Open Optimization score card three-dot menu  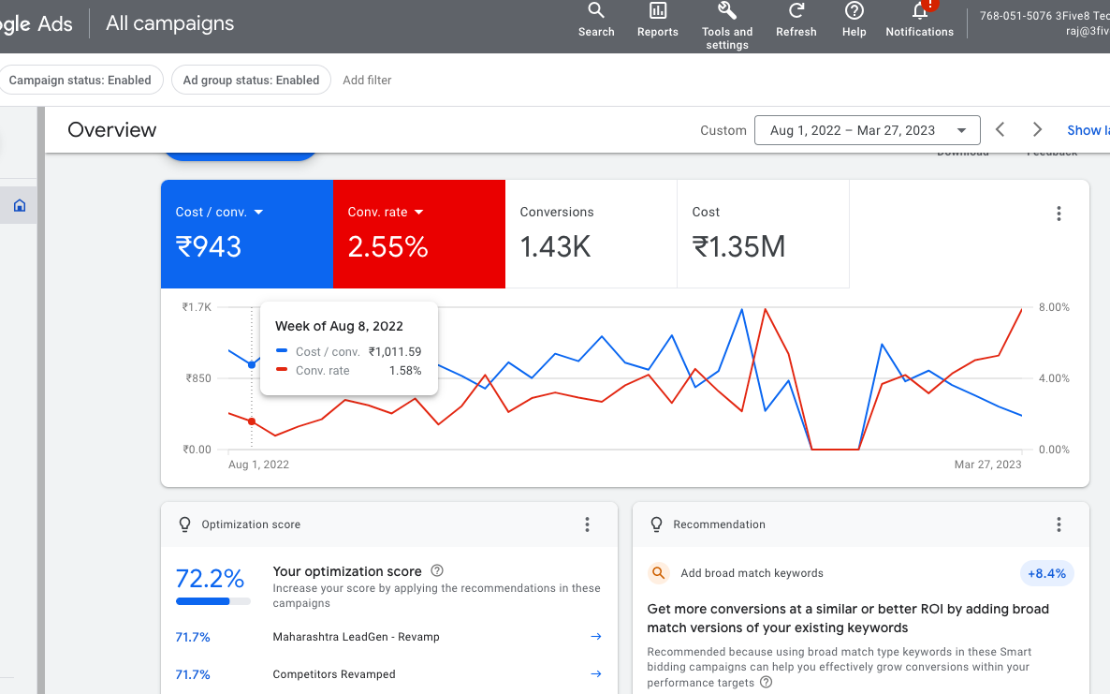click(587, 524)
